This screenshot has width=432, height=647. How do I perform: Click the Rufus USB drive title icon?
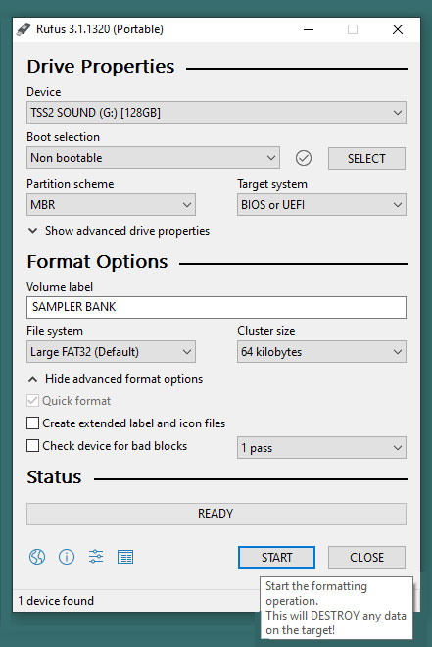pyautogui.click(x=24, y=29)
